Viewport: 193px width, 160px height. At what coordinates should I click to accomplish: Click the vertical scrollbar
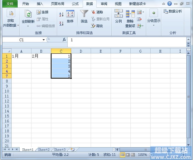tap(188, 97)
